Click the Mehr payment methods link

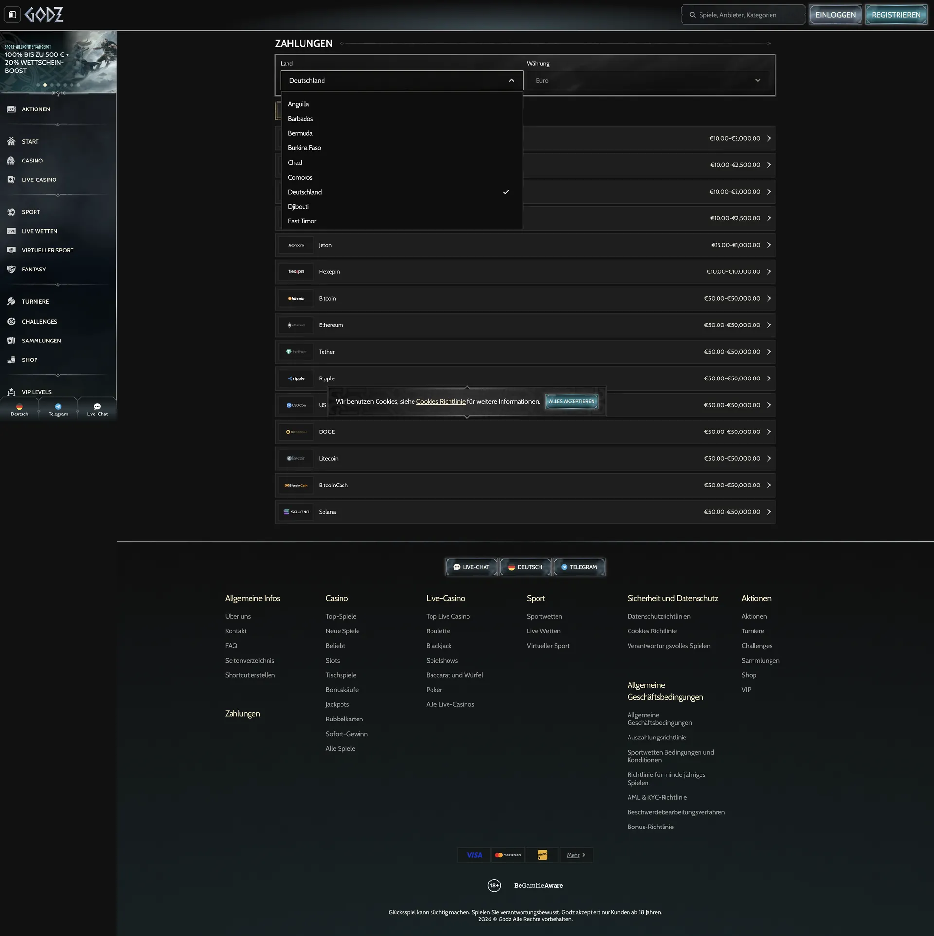(x=576, y=855)
